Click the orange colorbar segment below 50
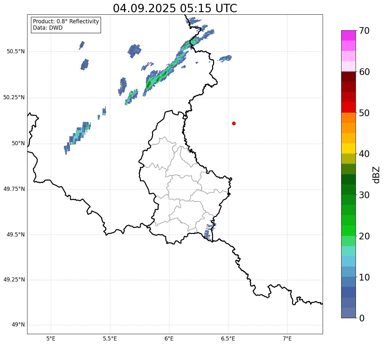The image size is (384, 345). click(349, 118)
